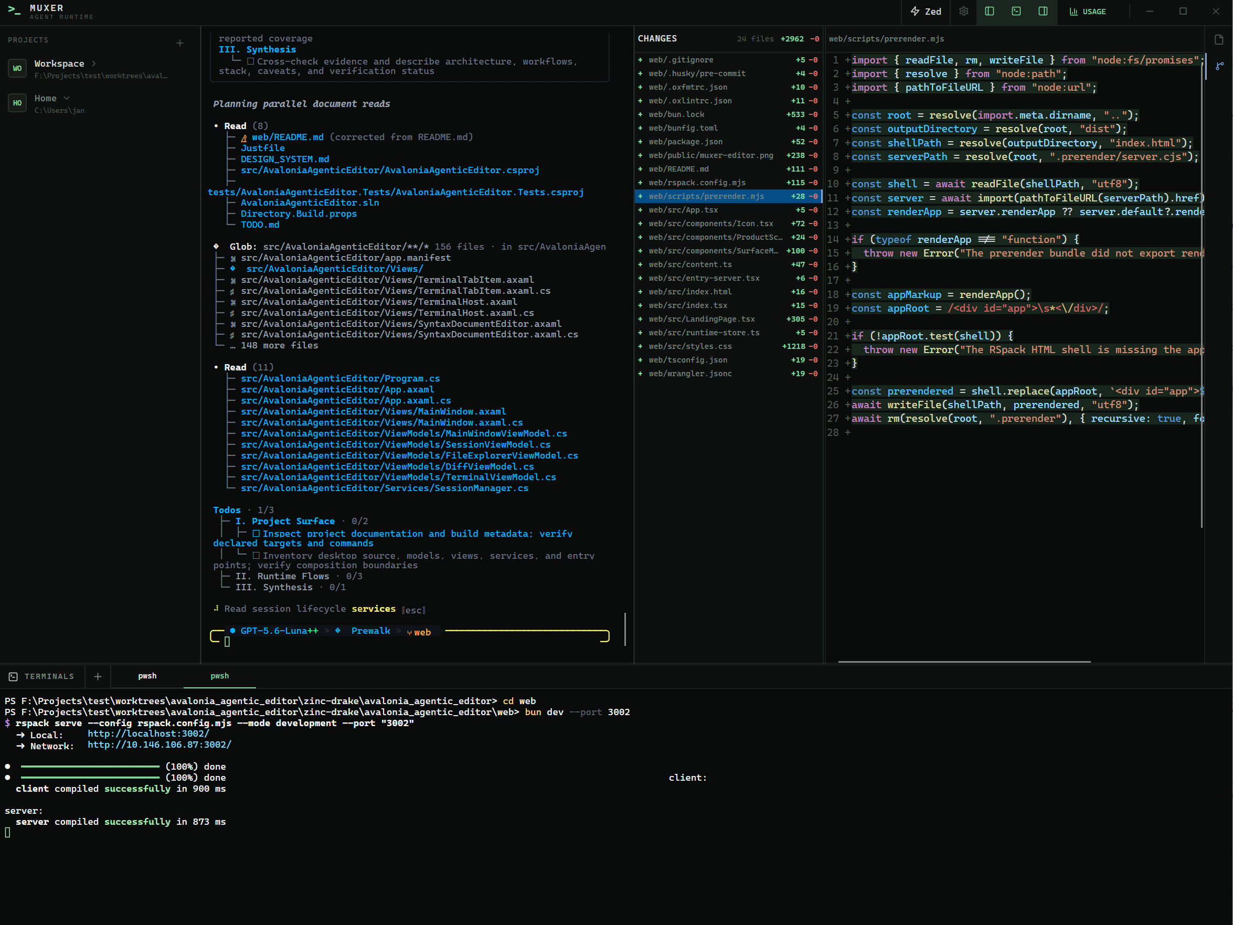Click the plus icon beside web/tsconfig.json

click(640, 360)
